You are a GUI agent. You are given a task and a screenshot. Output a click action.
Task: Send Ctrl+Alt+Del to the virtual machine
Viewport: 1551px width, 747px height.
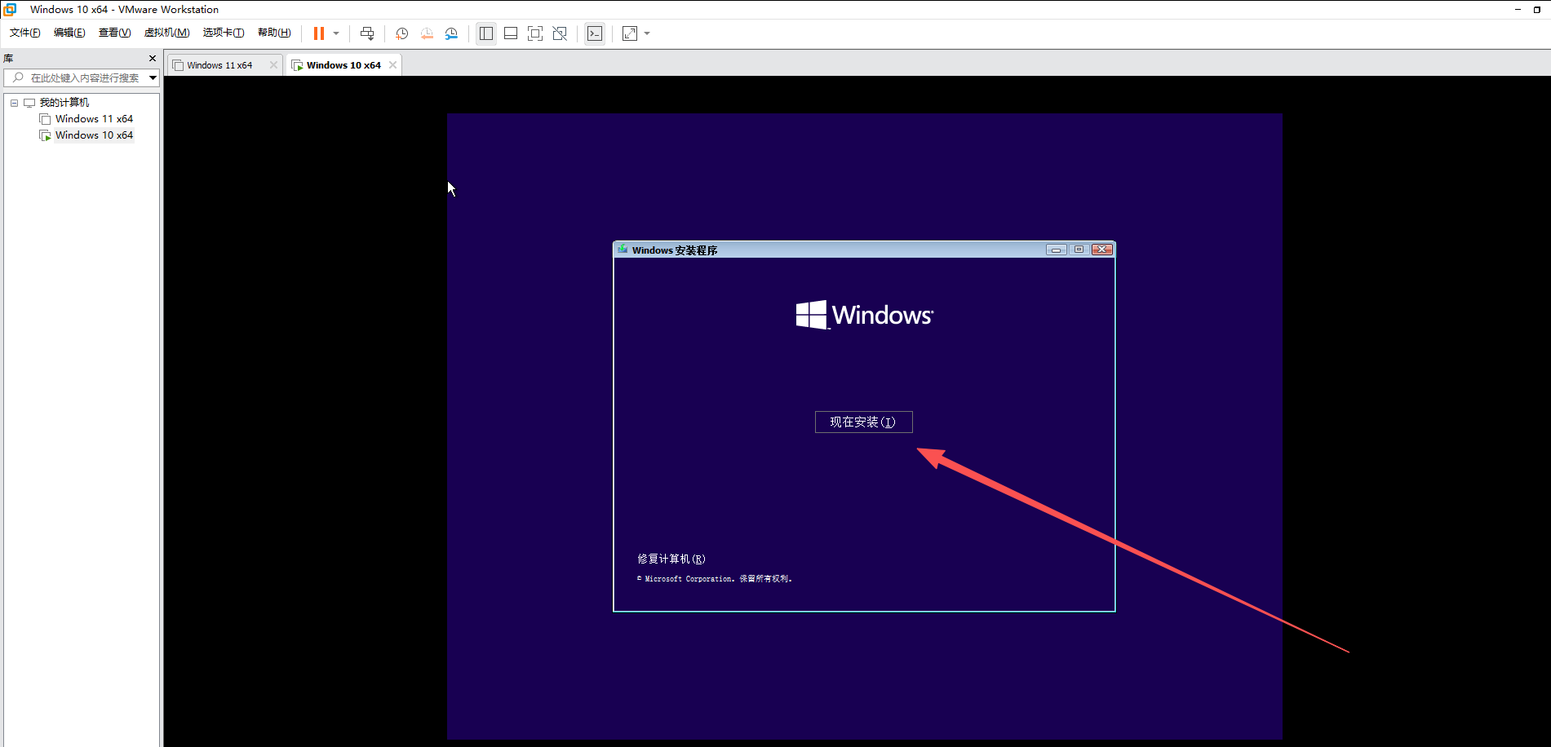(x=367, y=33)
